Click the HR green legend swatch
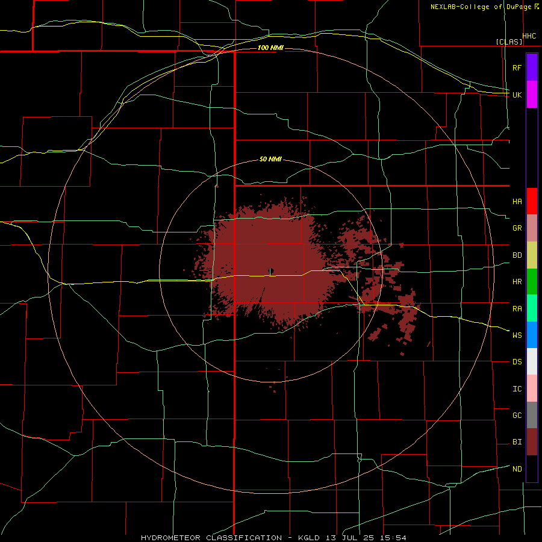The height and width of the screenshot is (542, 542). click(532, 282)
